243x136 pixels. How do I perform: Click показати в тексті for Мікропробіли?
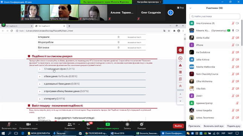click(x=134, y=42)
